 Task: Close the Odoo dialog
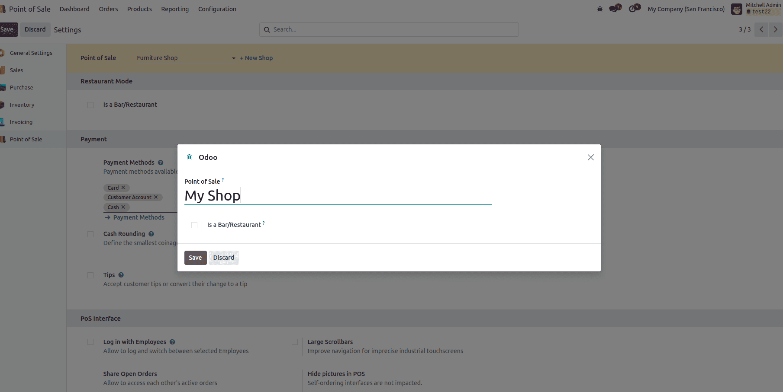coord(590,157)
